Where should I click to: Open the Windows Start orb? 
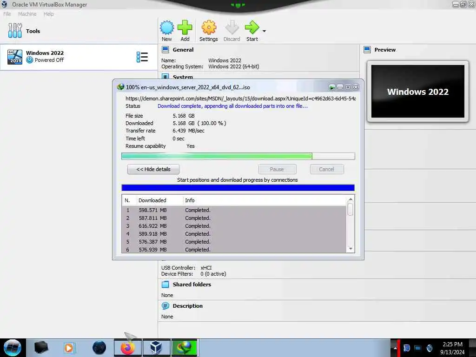tap(12, 348)
